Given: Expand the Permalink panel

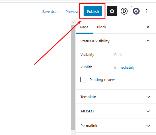Looking at the screenshot, I should (x=116, y=126).
